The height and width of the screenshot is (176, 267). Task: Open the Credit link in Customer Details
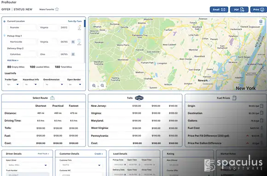99,154
